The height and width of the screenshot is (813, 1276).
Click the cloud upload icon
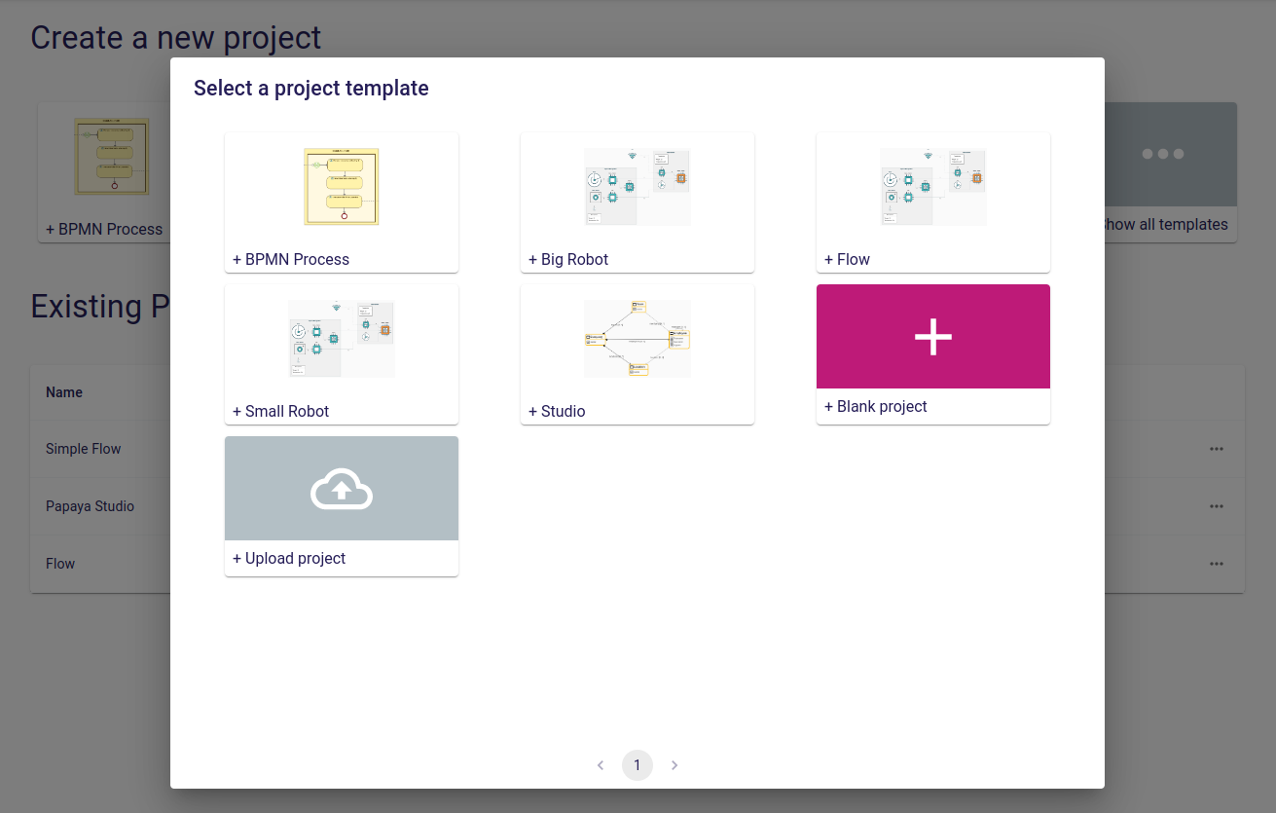[x=341, y=489]
